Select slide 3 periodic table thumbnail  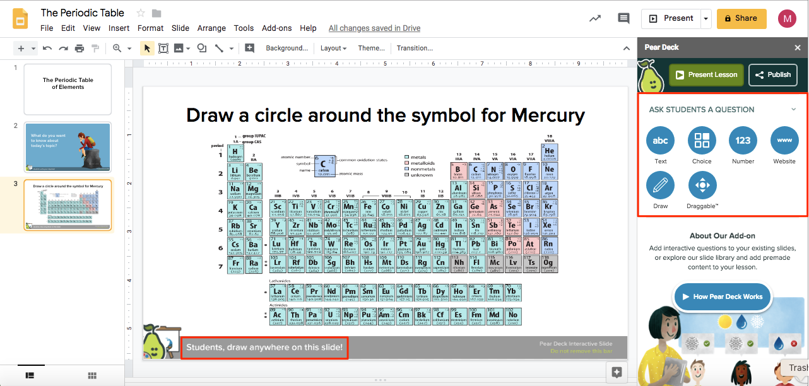[68, 205]
